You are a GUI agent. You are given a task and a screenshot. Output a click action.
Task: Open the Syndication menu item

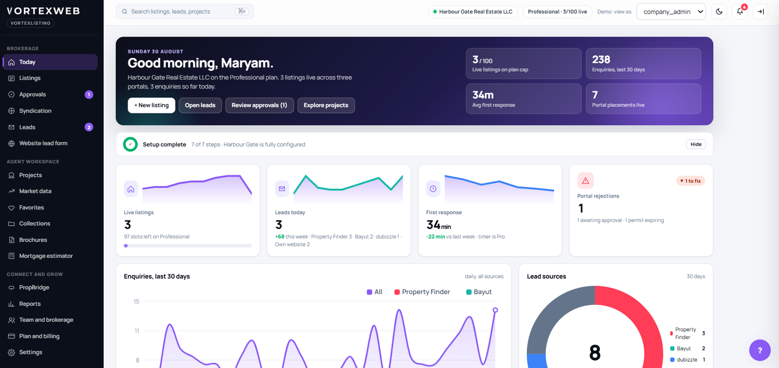(x=50, y=111)
